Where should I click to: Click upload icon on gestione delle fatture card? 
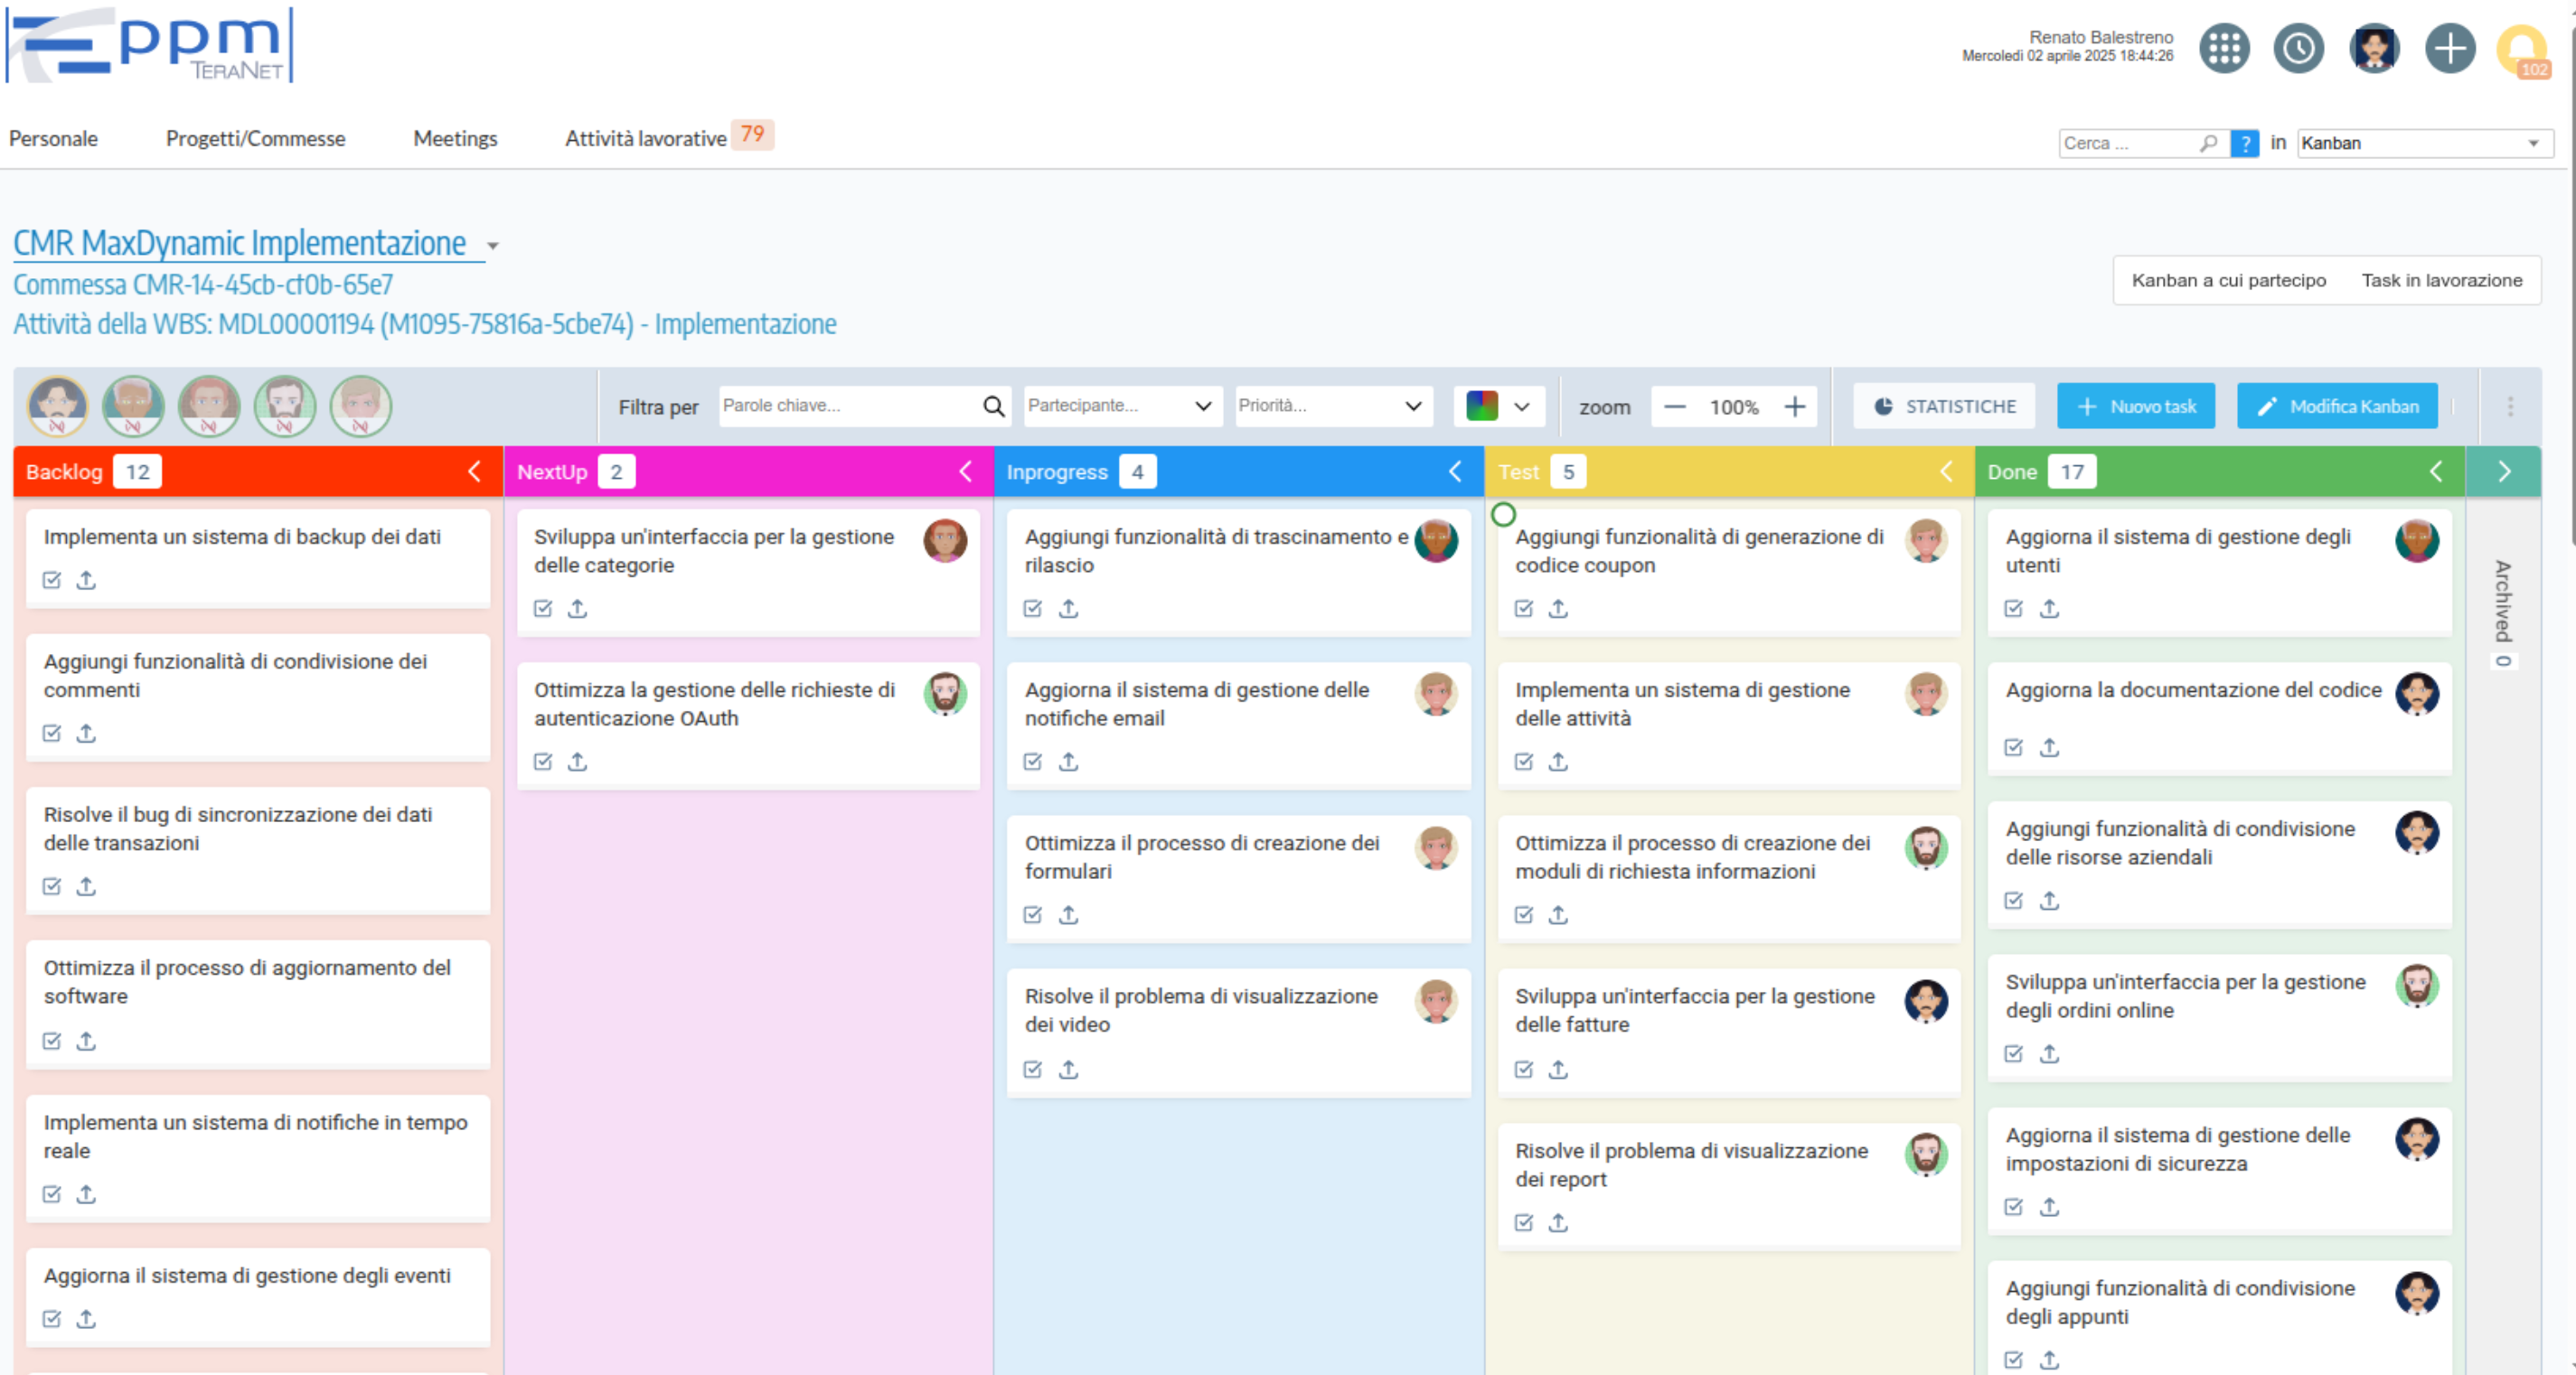click(1558, 1070)
